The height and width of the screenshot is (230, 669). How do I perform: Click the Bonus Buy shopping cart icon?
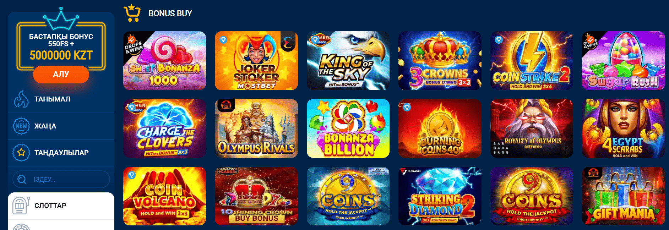pos(132,13)
